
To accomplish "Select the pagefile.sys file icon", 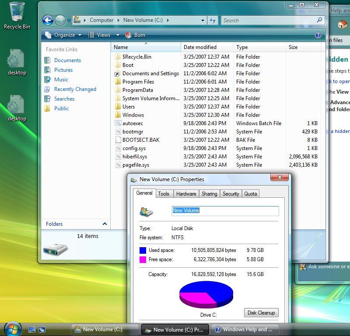I will (118, 165).
